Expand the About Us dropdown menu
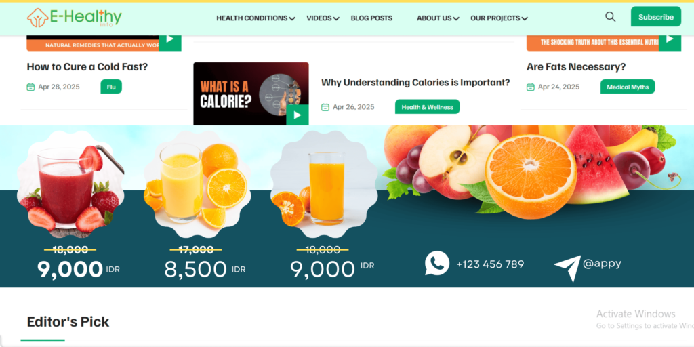The image size is (694, 347). [x=438, y=18]
